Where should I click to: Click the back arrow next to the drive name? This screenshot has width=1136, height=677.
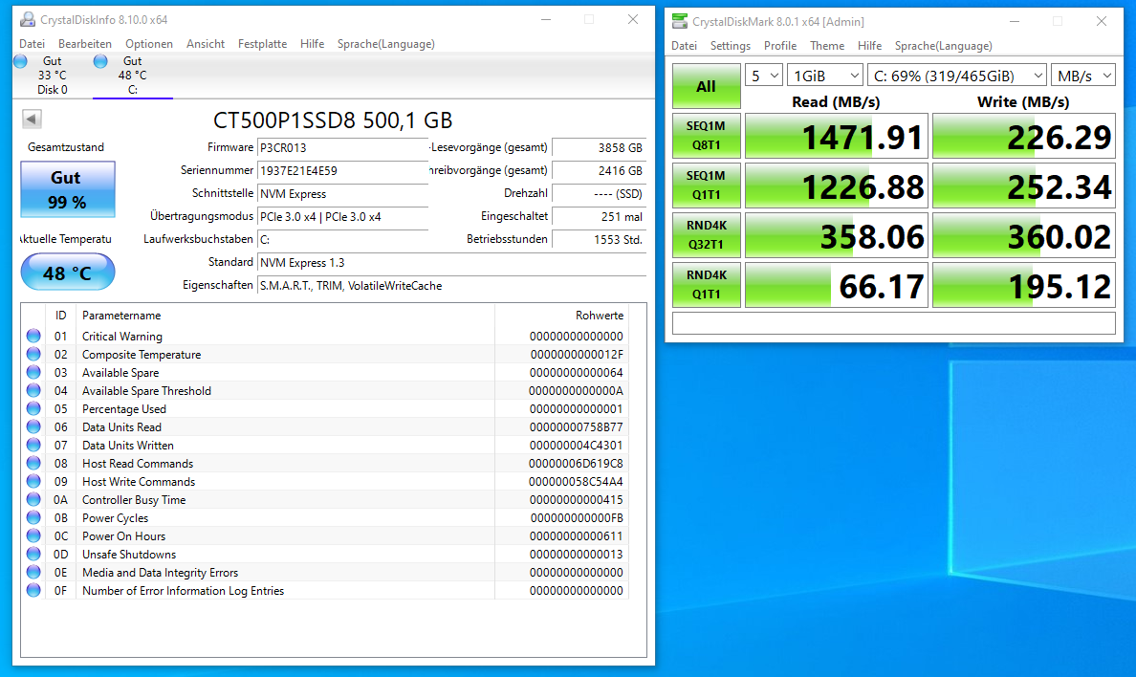(32, 119)
